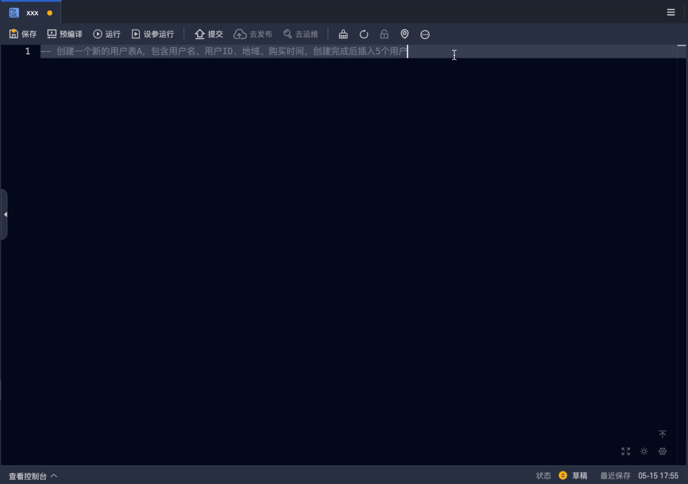Run the script with 运行

107,34
